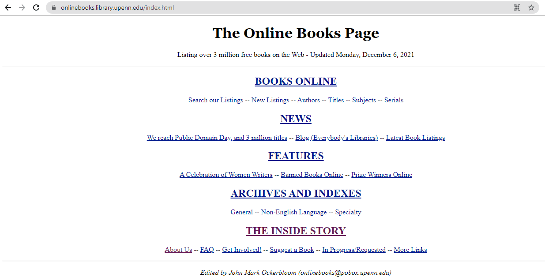Click the 'Listing over 3 million free books' line
Image resolution: width=545 pixels, height=277 pixels.
[x=296, y=55]
